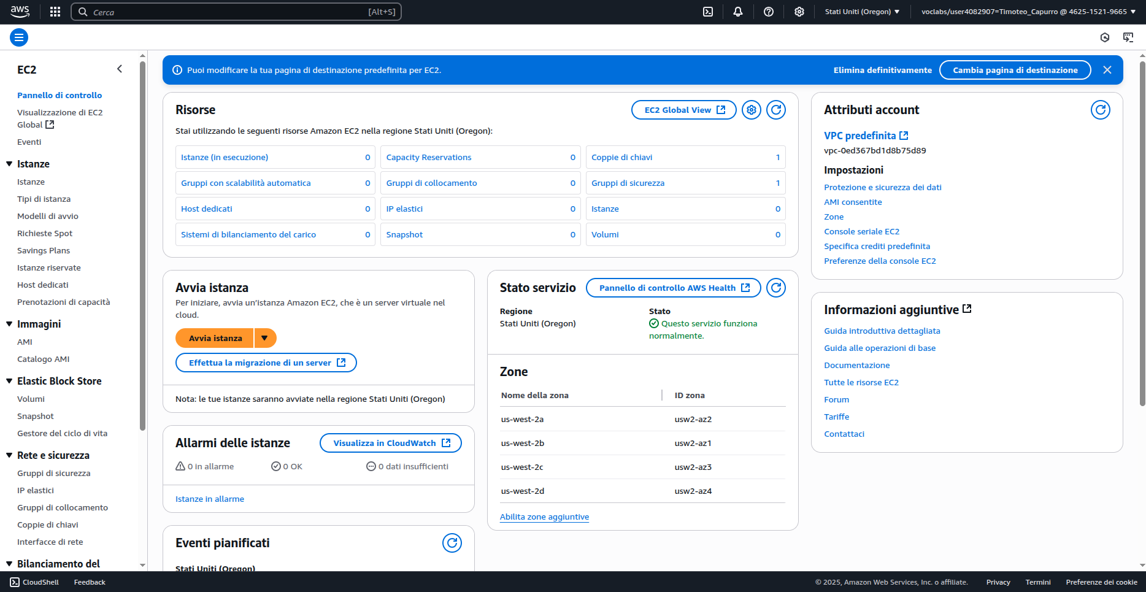Open the hexagon panel icon under account name
Image resolution: width=1146 pixels, height=592 pixels.
click(1105, 37)
